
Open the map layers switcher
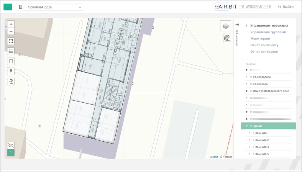pos(226,26)
